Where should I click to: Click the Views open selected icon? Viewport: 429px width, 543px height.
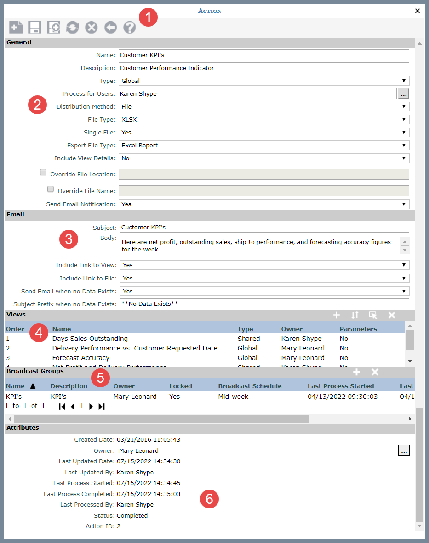[373, 315]
